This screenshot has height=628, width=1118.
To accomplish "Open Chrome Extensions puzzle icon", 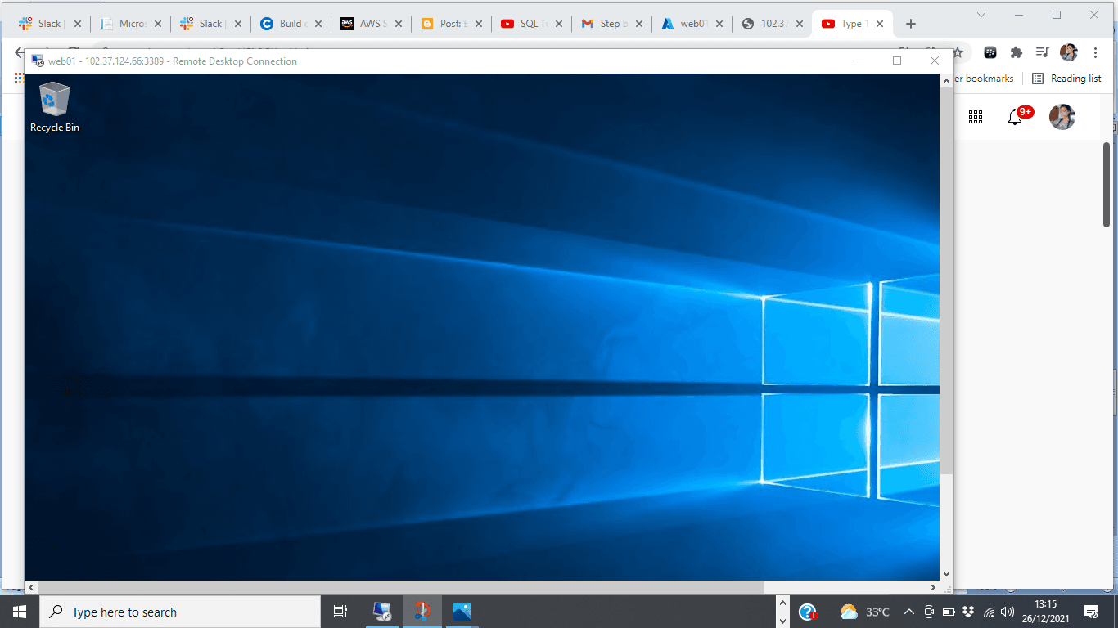I will tap(1017, 52).
